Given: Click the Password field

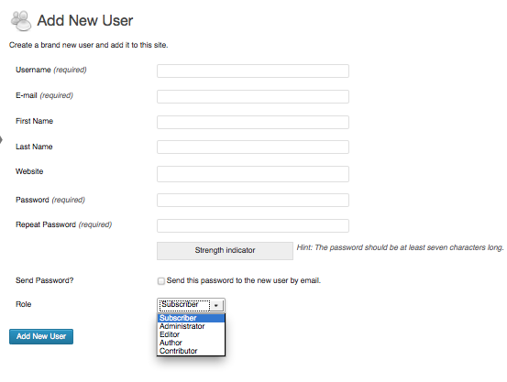Looking at the screenshot, I should pyautogui.click(x=253, y=200).
